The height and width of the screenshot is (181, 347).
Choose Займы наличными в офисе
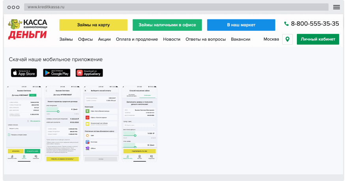point(167,25)
